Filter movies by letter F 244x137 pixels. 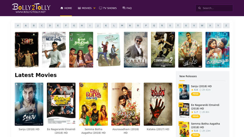[x=66, y=26]
